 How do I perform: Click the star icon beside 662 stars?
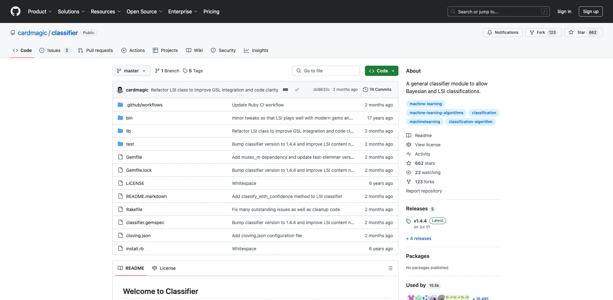tap(409, 163)
